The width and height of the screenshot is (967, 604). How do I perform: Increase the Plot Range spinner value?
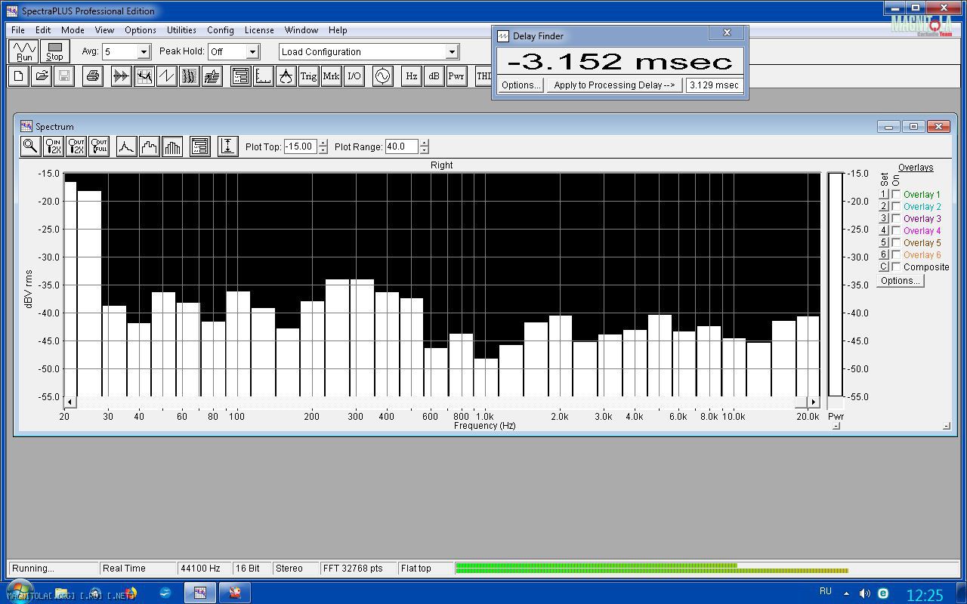tap(425, 143)
